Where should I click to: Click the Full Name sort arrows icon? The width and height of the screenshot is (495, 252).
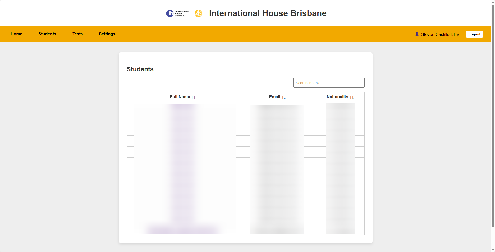[x=193, y=97]
